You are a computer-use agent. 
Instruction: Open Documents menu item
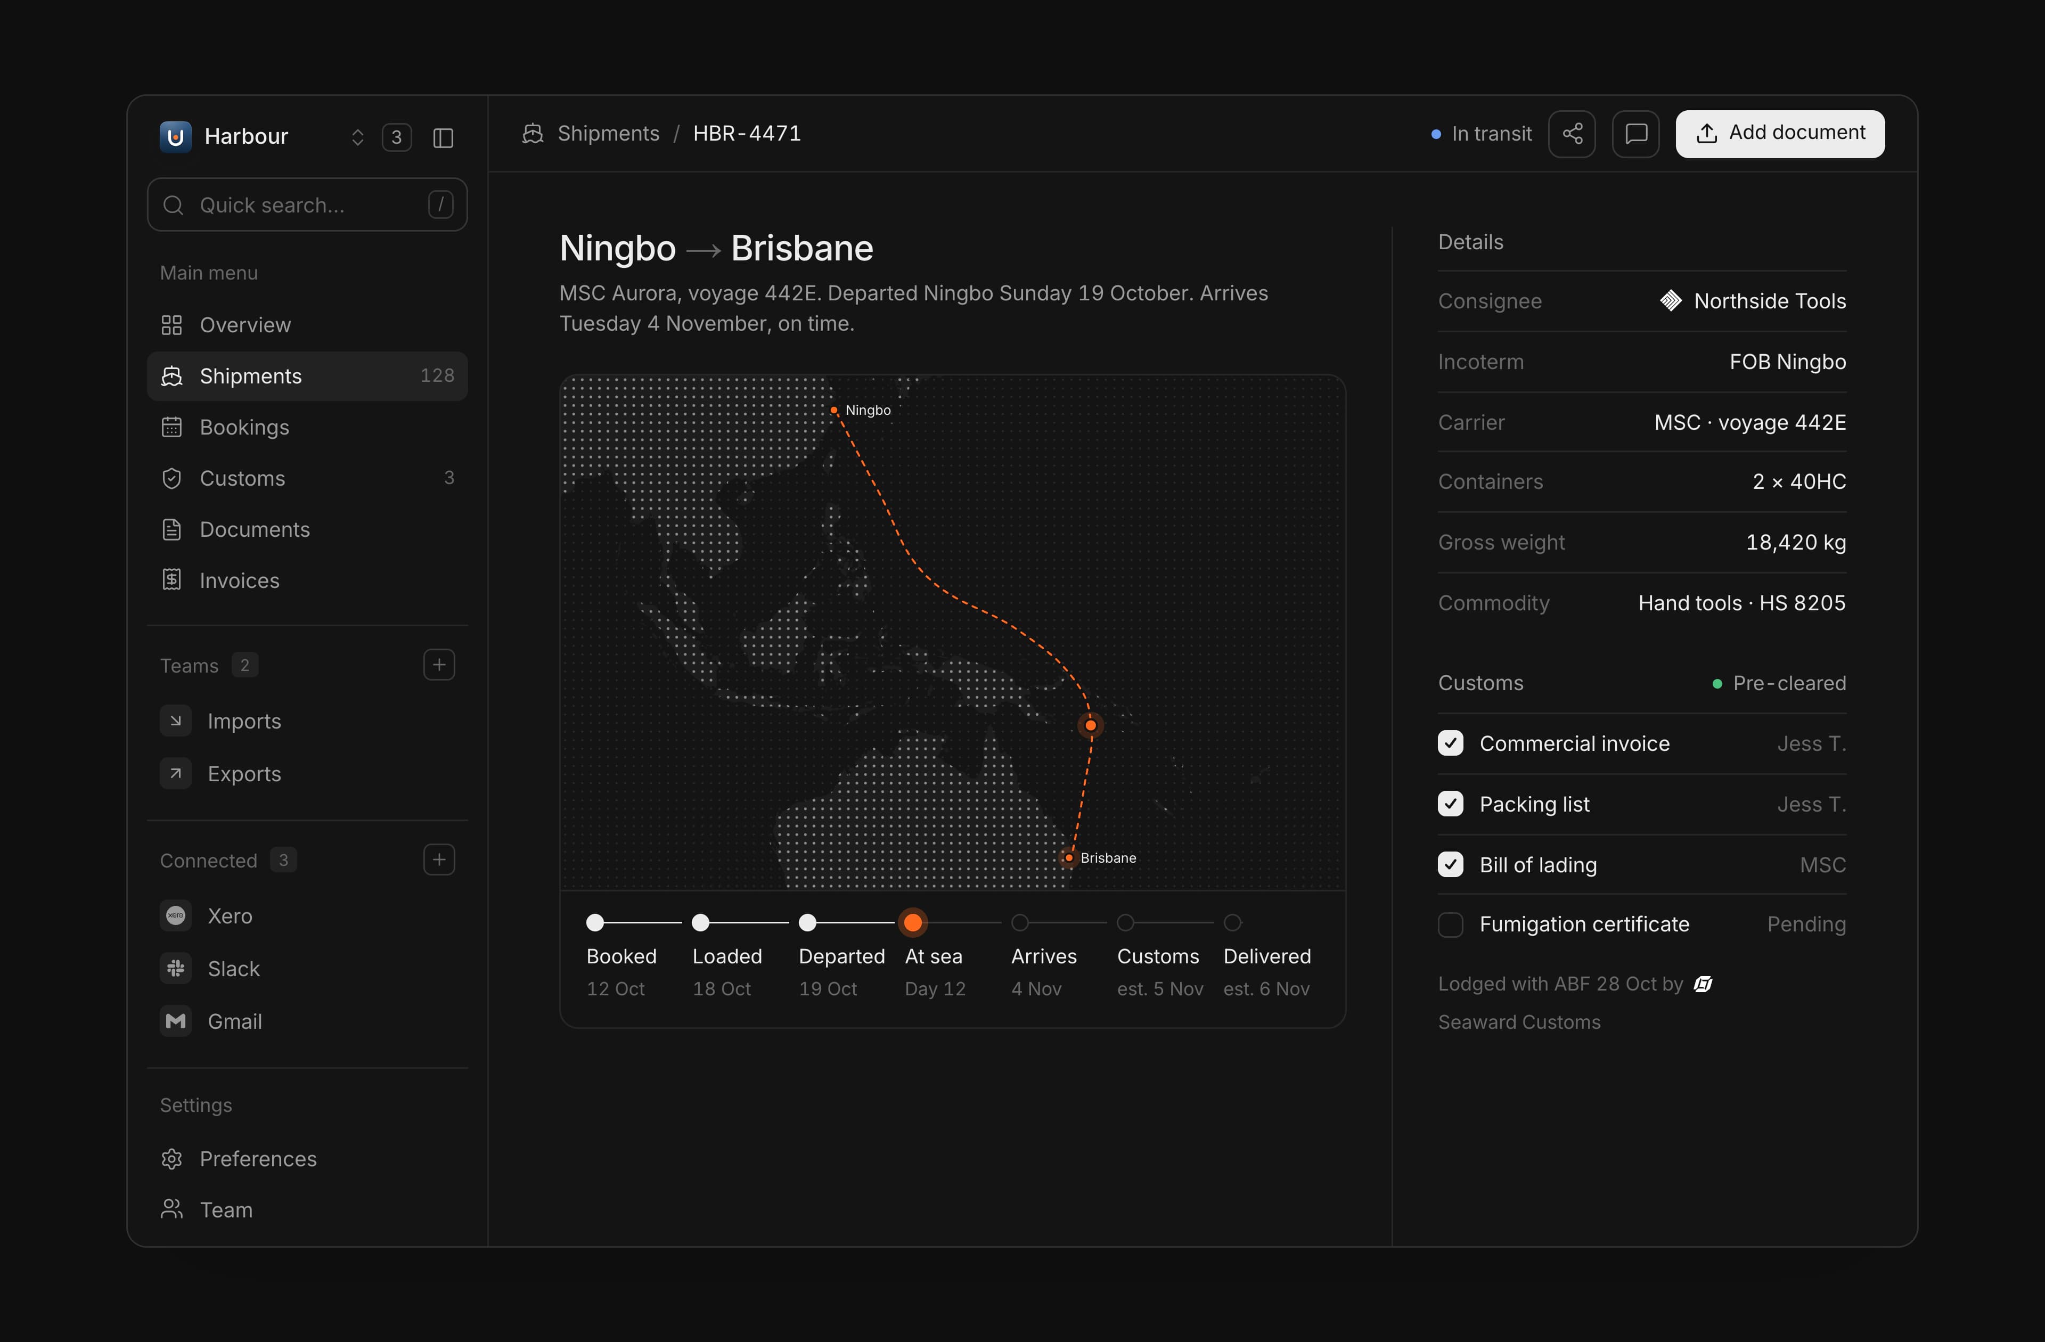[308, 529]
